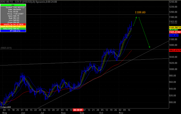Click the yellow 1141.58733 price tag
The image size is (181, 114).
point(175,27)
